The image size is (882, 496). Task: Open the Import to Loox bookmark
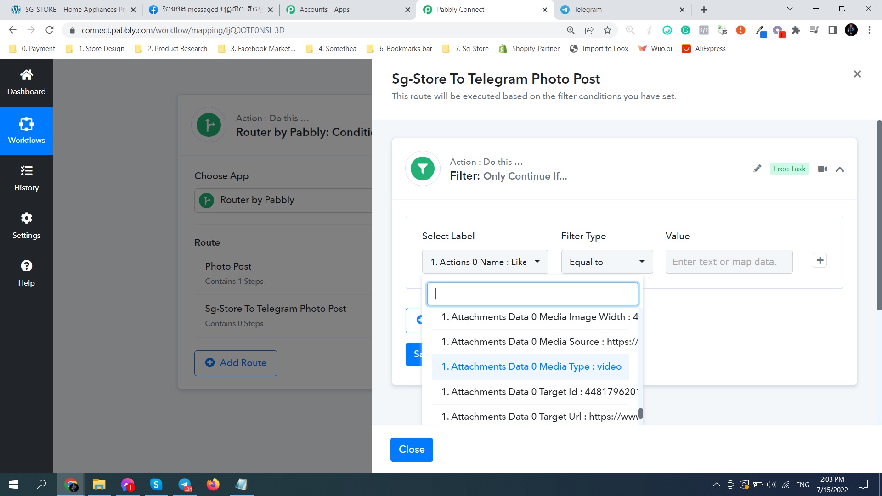point(599,49)
